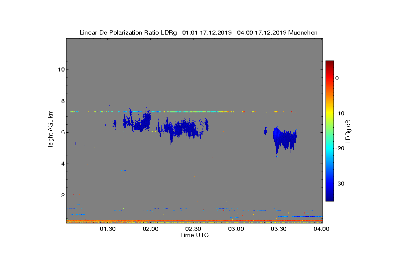Click the 03:00 time tick label
Screen dimensions: 399x266
click(236, 229)
